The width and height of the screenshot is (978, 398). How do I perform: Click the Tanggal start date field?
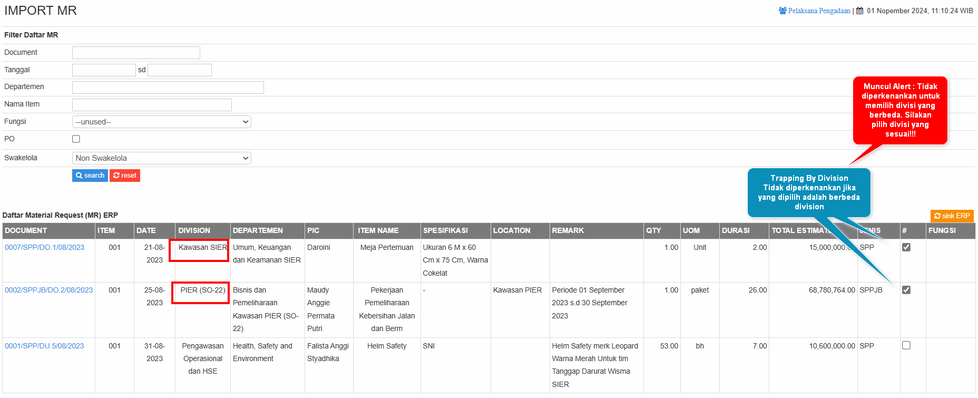(104, 70)
